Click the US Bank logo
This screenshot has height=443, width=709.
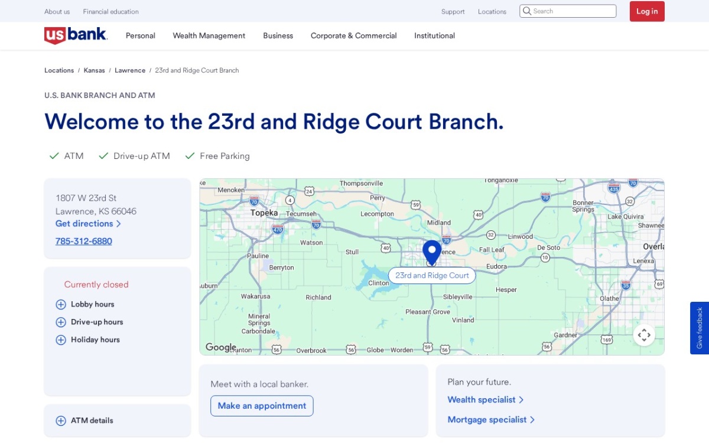pyautogui.click(x=76, y=35)
